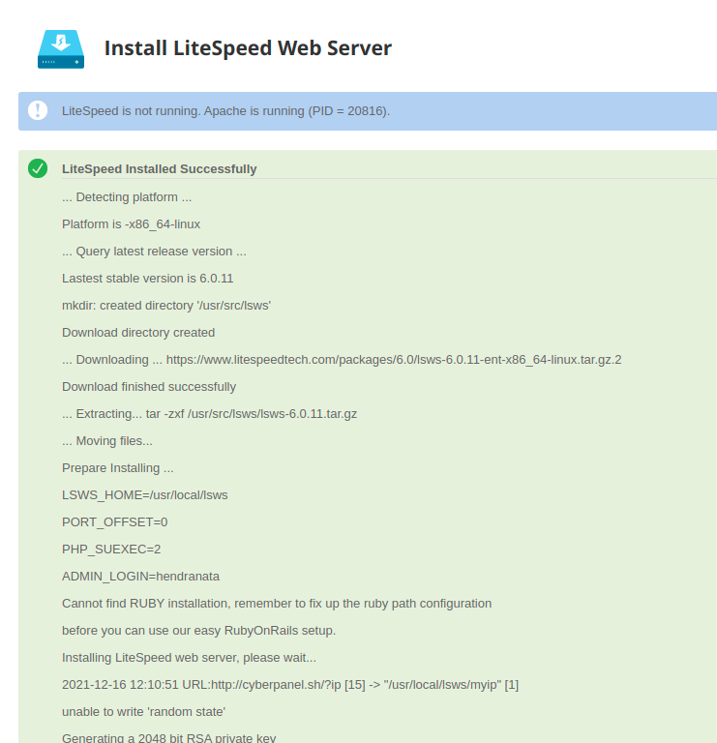
Task: Click 'LiteSpeed Installed Successfully' title
Action: point(160,169)
